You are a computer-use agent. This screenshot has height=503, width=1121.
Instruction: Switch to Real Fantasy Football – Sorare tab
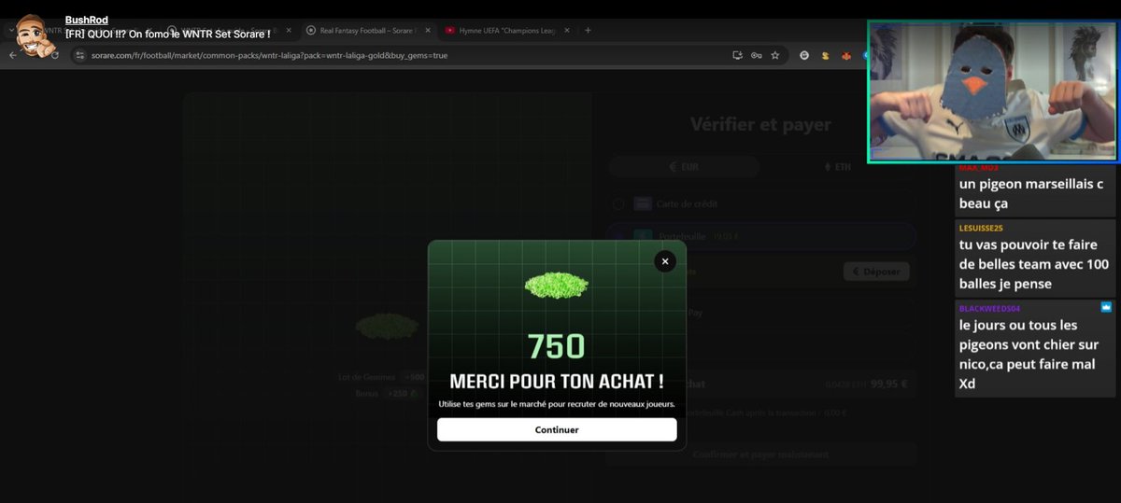click(x=367, y=30)
